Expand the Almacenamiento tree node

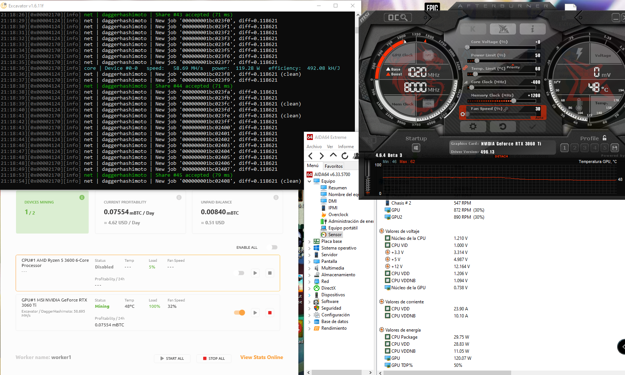click(310, 275)
